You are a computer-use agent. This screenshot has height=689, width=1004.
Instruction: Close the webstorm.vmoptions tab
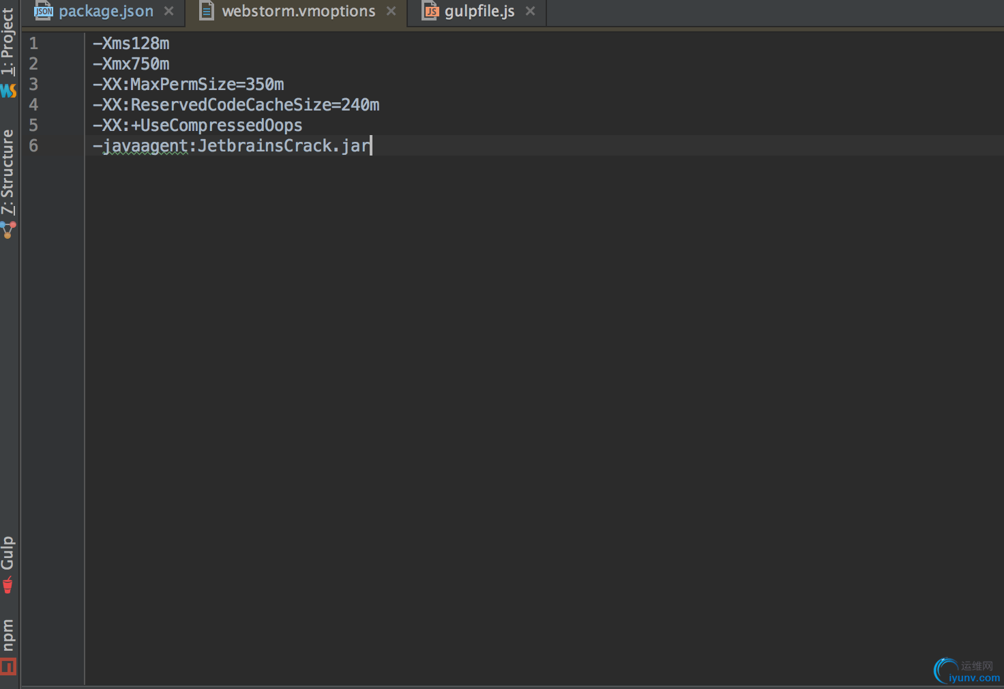[x=391, y=12]
